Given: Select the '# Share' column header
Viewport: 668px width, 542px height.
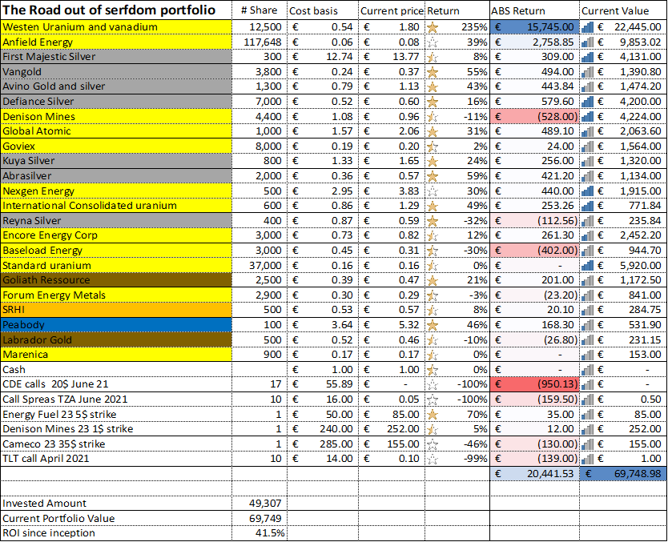Looking at the screenshot, I should point(260,10).
